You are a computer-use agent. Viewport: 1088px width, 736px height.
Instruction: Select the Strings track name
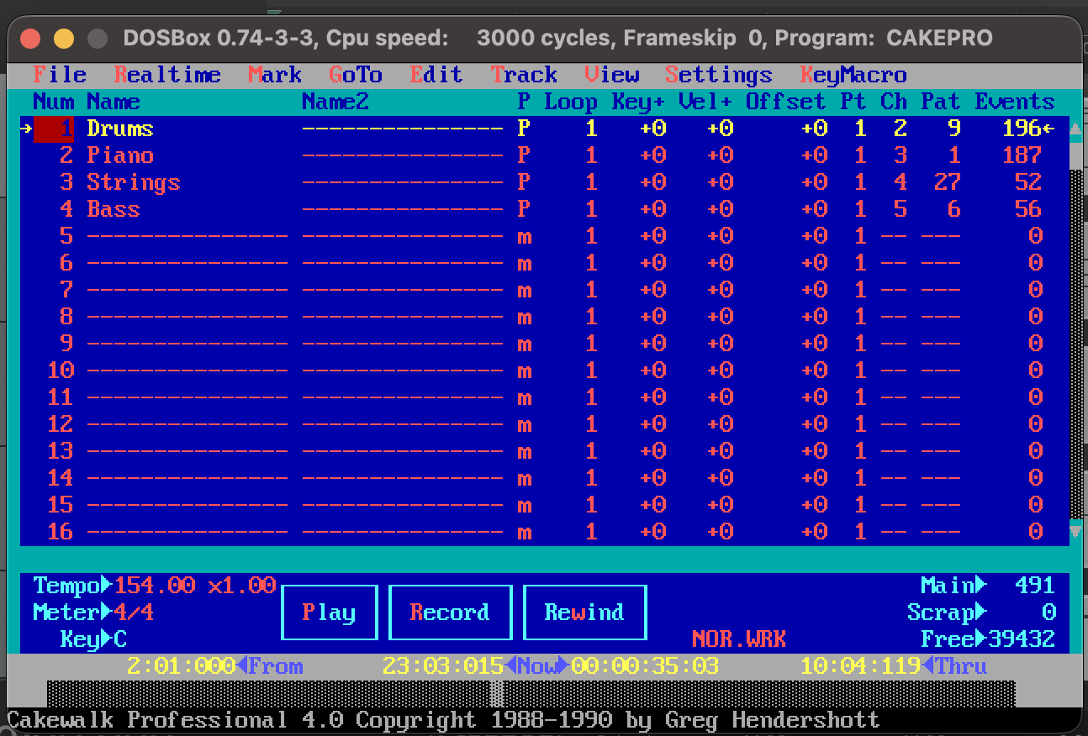pos(134,182)
